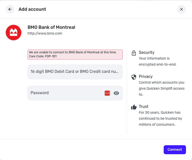Click the BMO Bank of Montreal logo
The height and width of the screenshot is (160, 192).
pos(14,33)
